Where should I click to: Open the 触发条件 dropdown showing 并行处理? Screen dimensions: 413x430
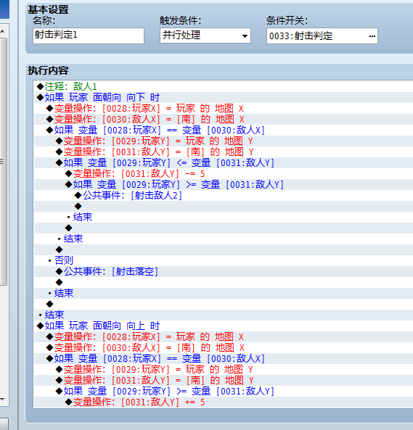[205, 36]
